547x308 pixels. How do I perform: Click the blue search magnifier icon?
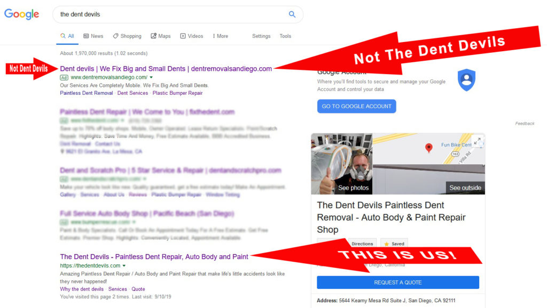[292, 14]
